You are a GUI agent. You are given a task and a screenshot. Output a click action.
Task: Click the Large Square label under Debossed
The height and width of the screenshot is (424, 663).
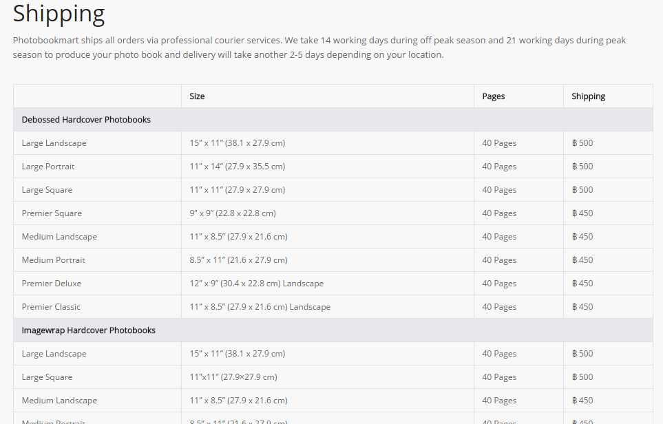pyautogui.click(x=47, y=190)
